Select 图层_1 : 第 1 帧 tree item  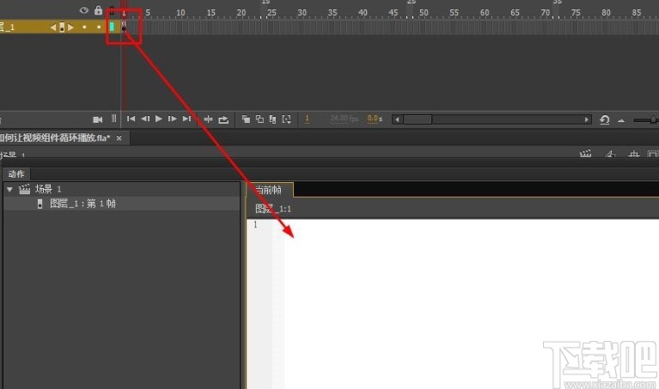(82, 204)
